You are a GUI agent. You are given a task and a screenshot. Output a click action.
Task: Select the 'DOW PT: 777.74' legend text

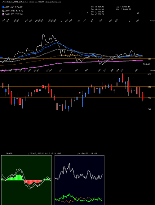pyautogui.click(x=13, y=15)
